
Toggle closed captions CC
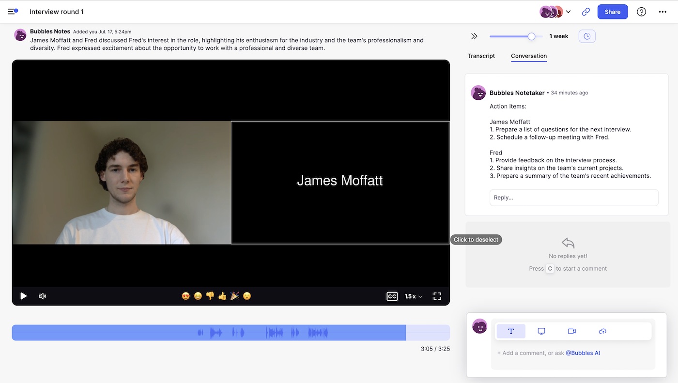(392, 296)
